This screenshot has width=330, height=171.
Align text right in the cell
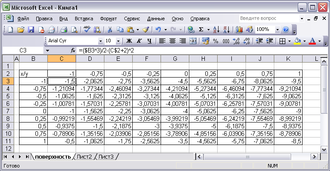pos(183,41)
